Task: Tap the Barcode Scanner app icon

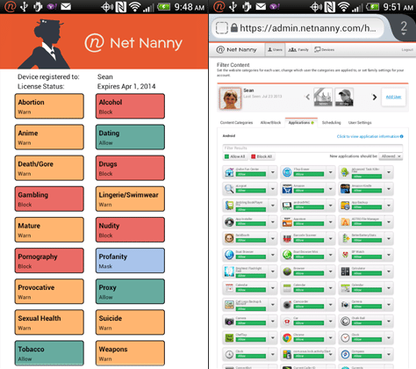Action: [x=287, y=238]
